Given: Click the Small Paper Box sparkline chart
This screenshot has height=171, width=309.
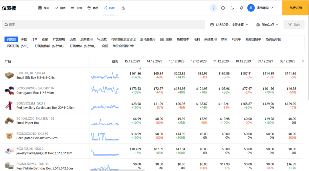Looking at the screenshot, I should (105, 122).
